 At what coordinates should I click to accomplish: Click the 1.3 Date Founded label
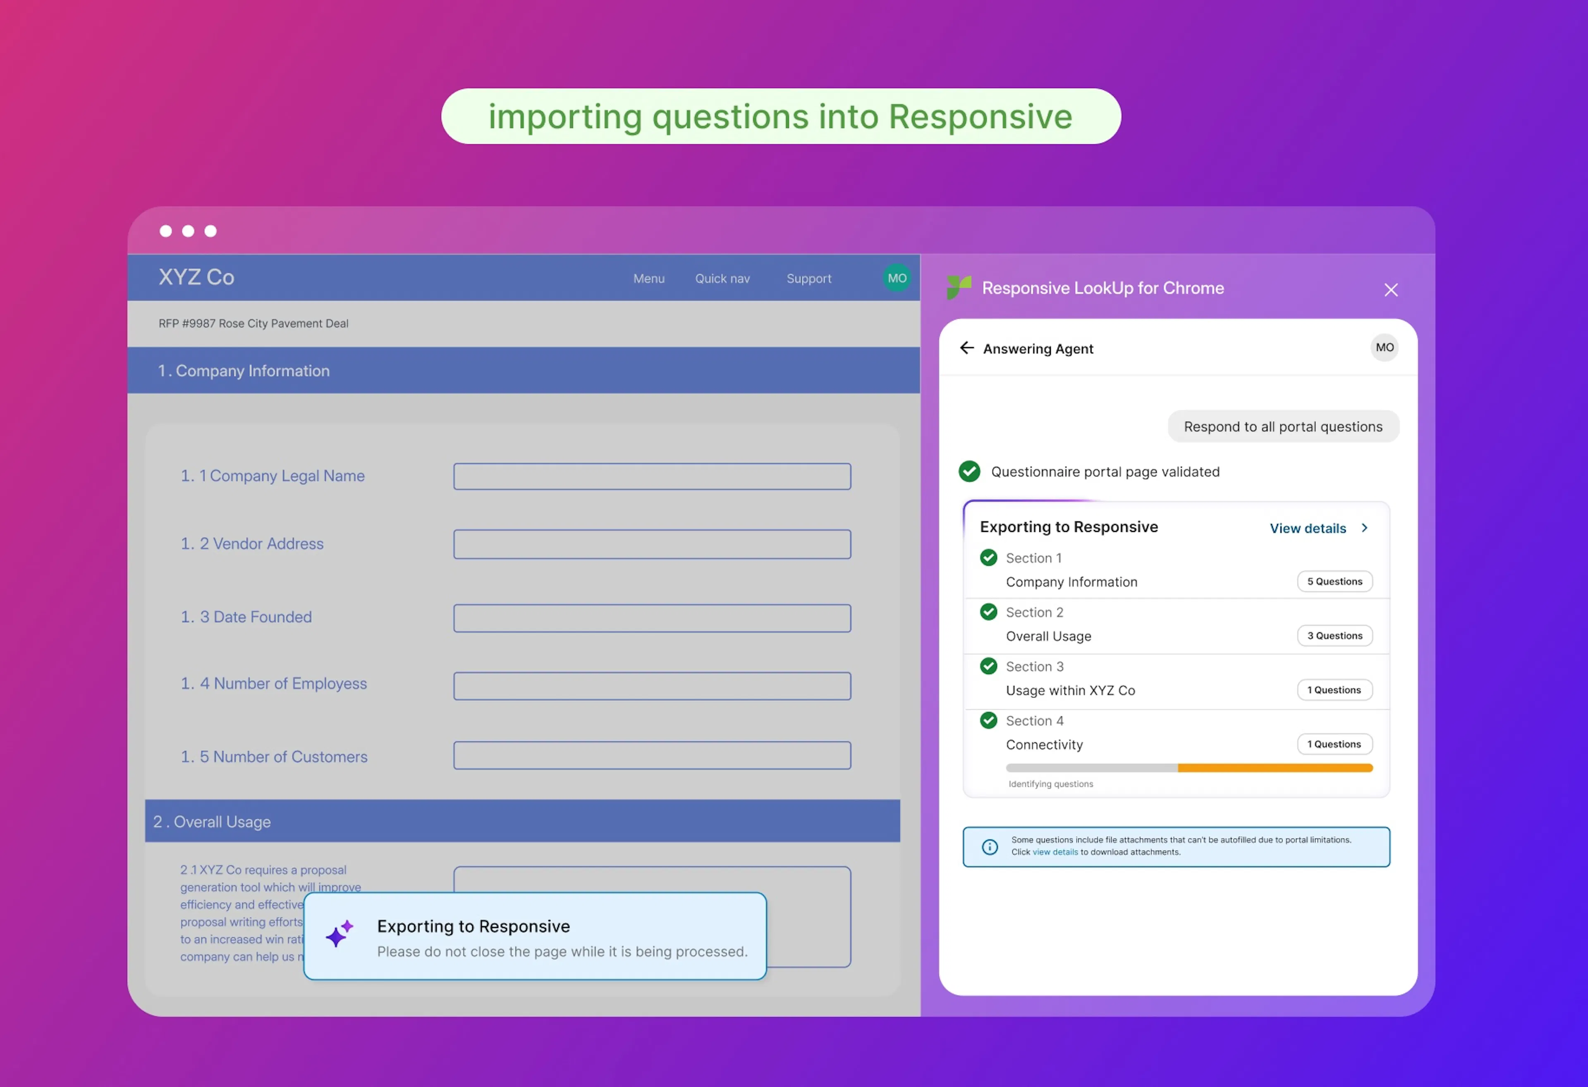point(245,617)
